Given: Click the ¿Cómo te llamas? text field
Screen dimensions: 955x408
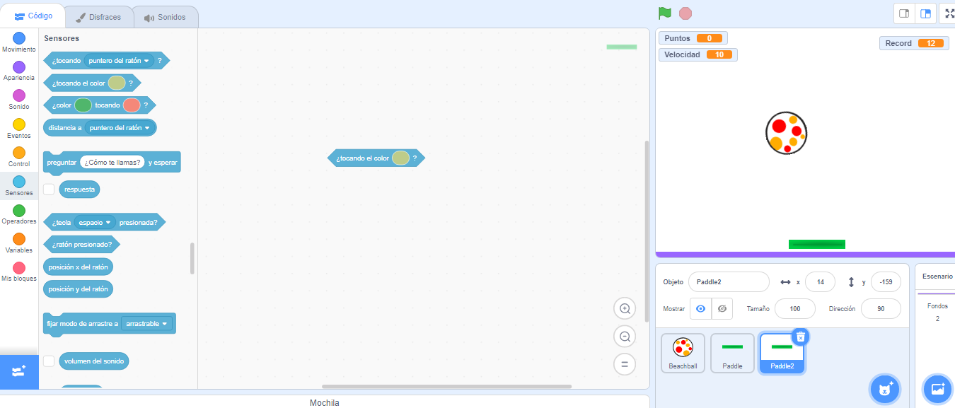Looking at the screenshot, I should click(x=112, y=162).
